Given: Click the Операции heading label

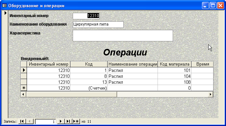Looking at the screenshot, I should tap(125, 52).
